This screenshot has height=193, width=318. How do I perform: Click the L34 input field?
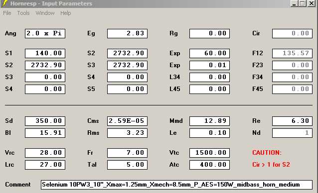coord(209,77)
